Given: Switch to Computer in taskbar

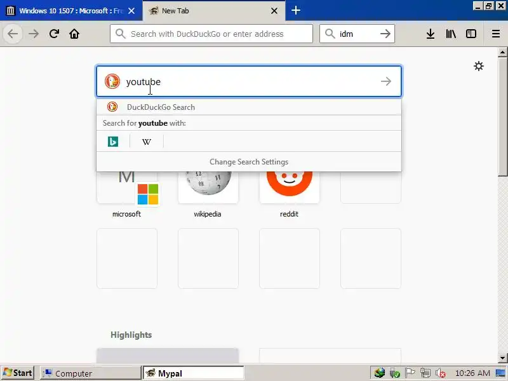Looking at the screenshot, I should [x=90, y=373].
